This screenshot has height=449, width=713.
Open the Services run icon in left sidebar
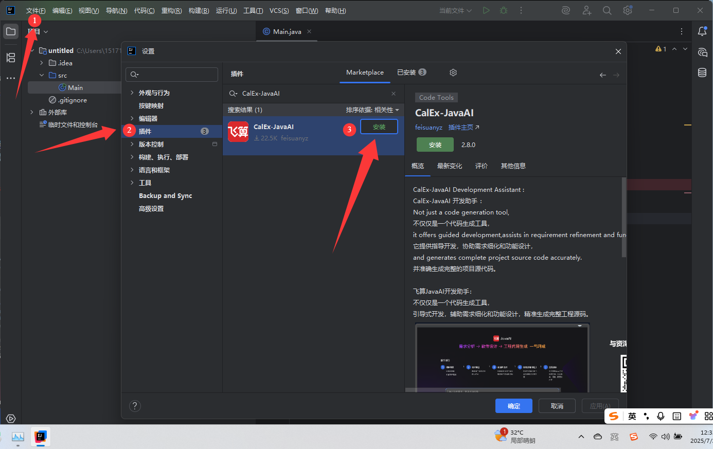(x=10, y=419)
